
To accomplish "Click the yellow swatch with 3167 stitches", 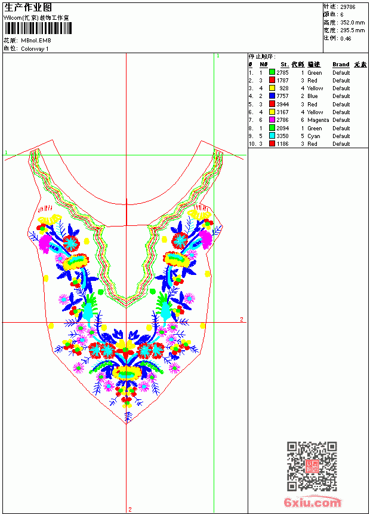I will point(272,112).
